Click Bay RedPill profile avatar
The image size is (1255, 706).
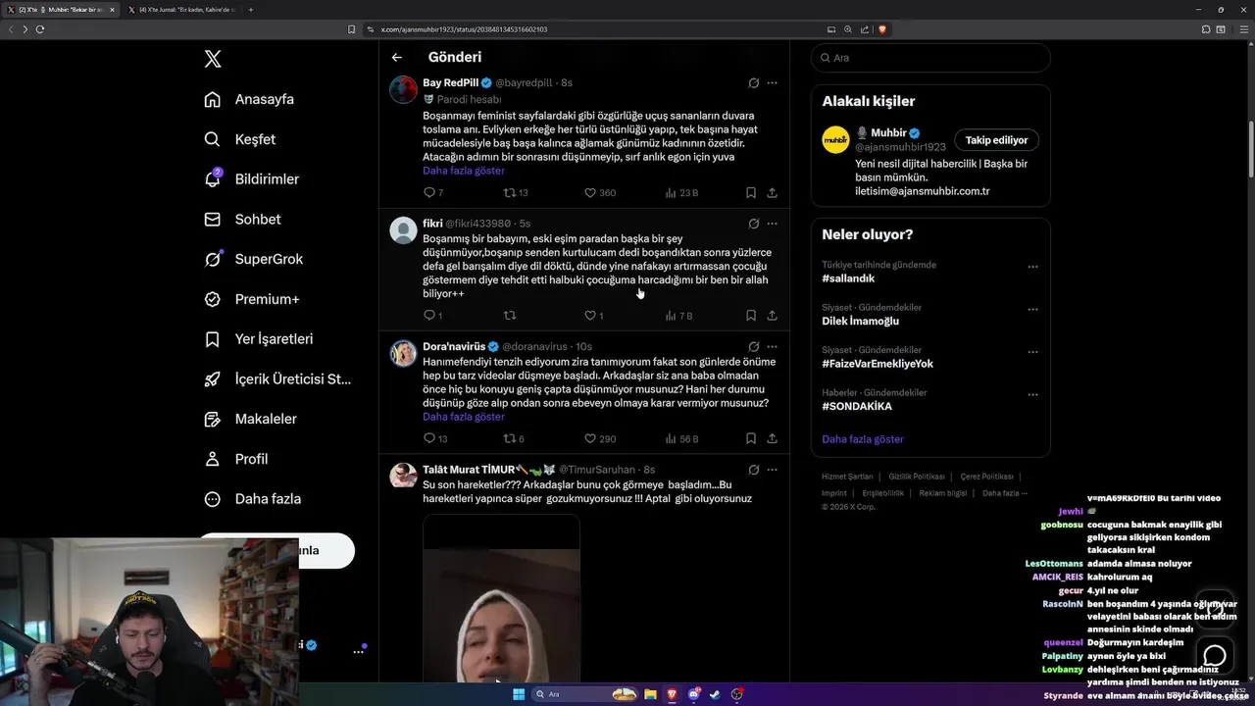coord(404,89)
